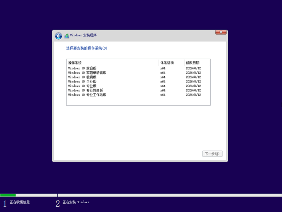Close the Windows 安装程序 dialog

click(x=221, y=32)
